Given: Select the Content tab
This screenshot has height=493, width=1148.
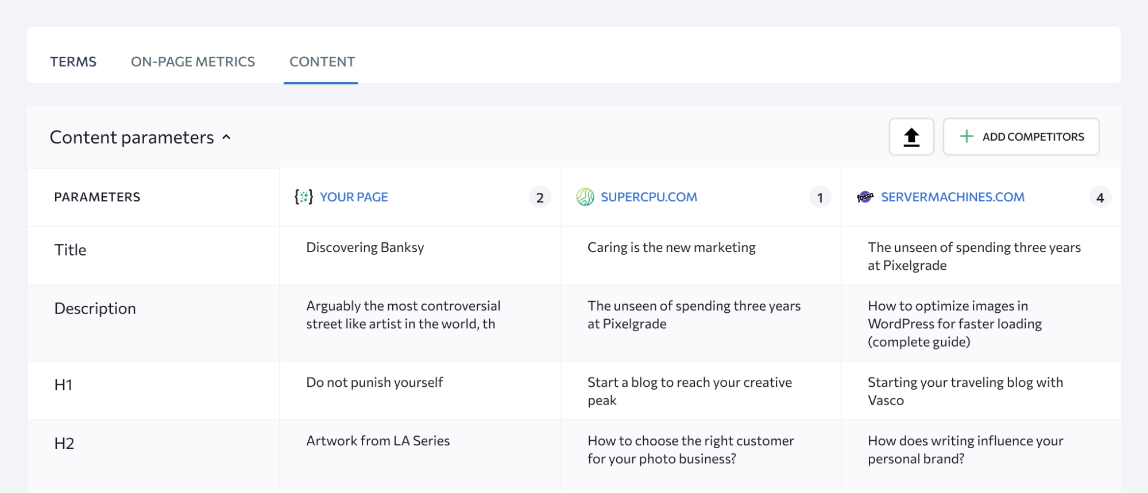Looking at the screenshot, I should 322,61.
